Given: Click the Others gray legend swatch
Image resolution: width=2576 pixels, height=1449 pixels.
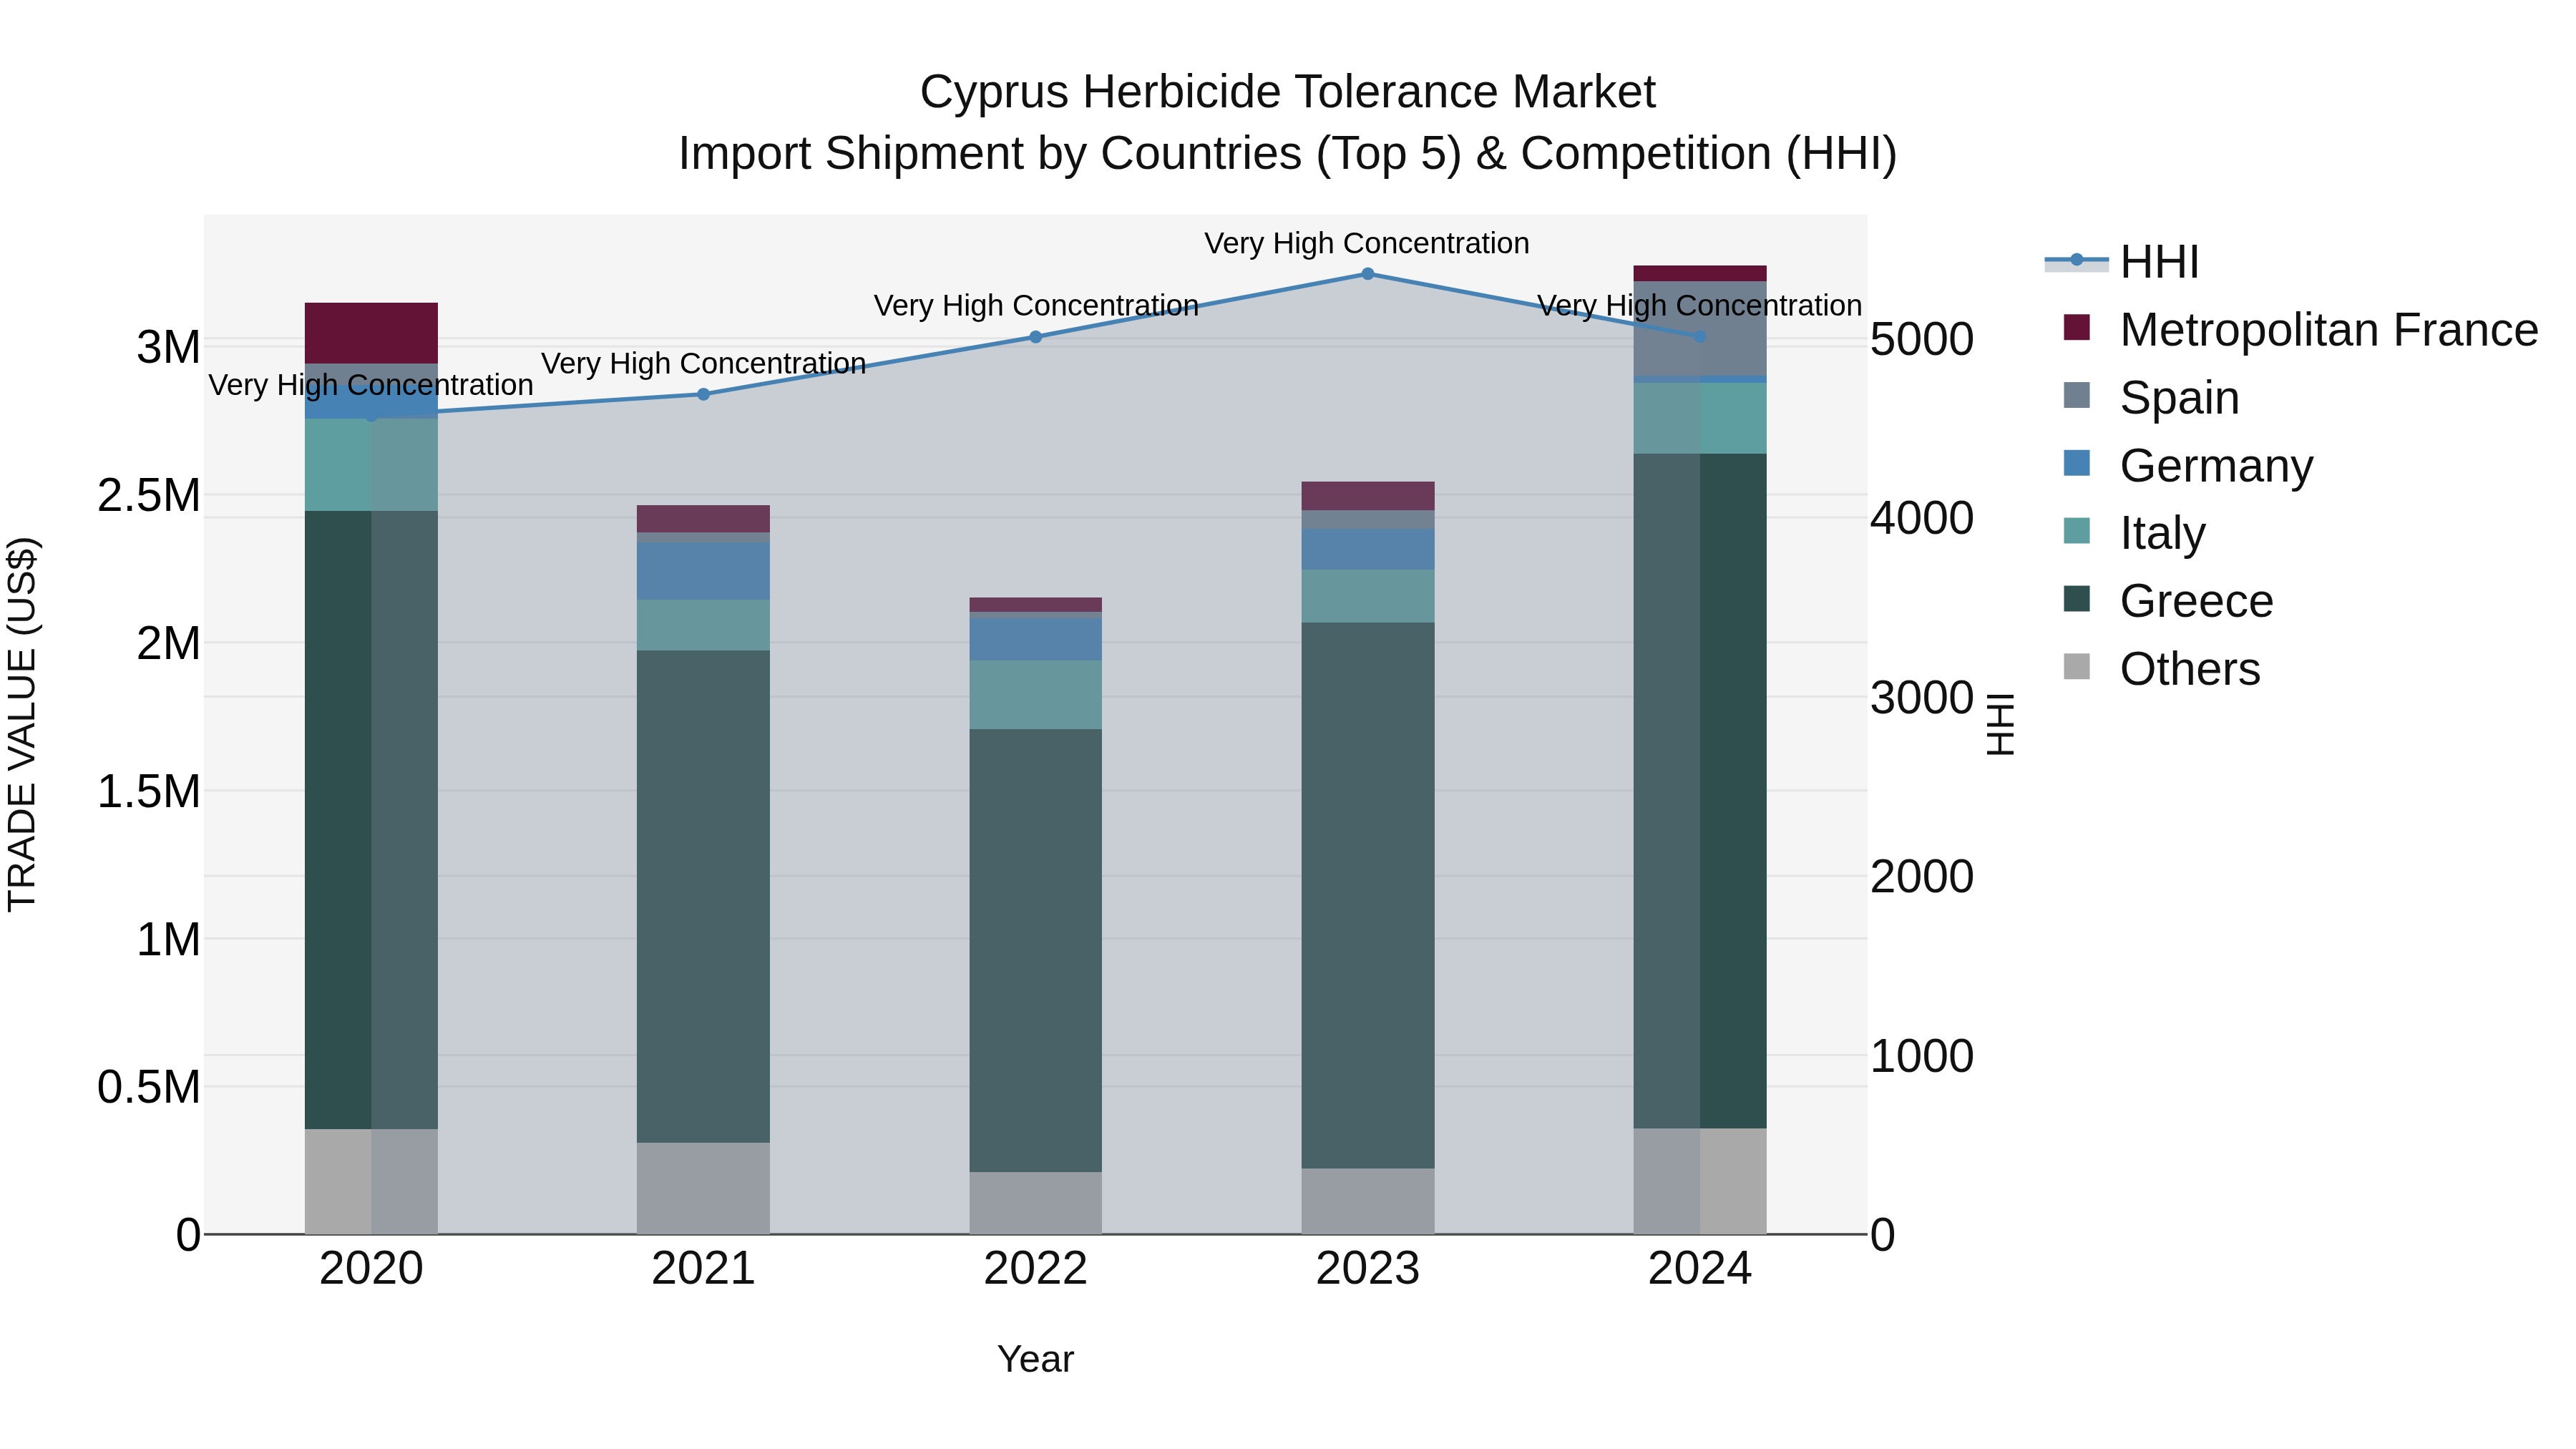Looking at the screenshot, I should click(x=2077, y=666).
